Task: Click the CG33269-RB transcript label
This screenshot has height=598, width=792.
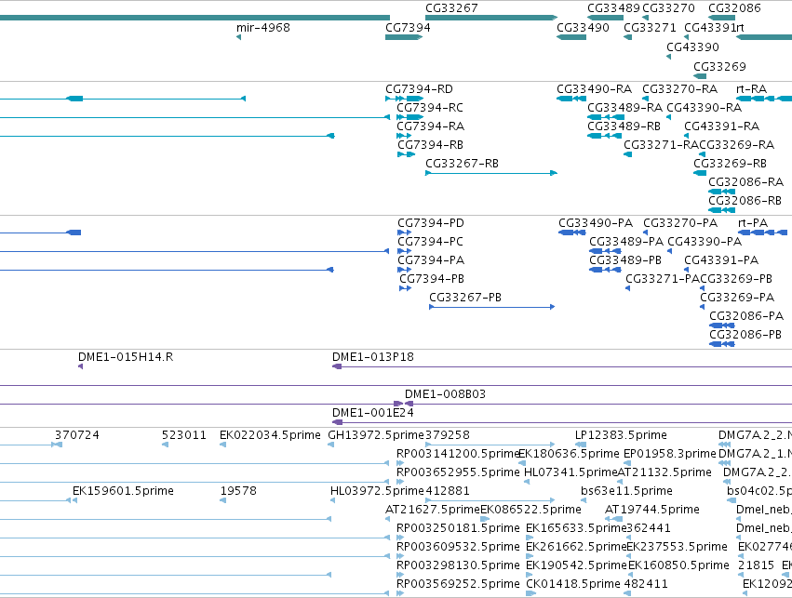Action: [730, 164]
